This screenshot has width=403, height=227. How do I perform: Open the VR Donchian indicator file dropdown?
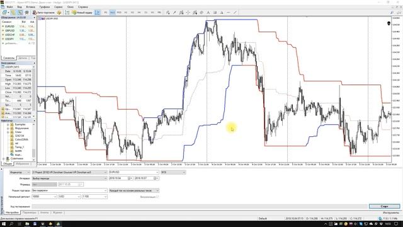[x=69, y=172]
